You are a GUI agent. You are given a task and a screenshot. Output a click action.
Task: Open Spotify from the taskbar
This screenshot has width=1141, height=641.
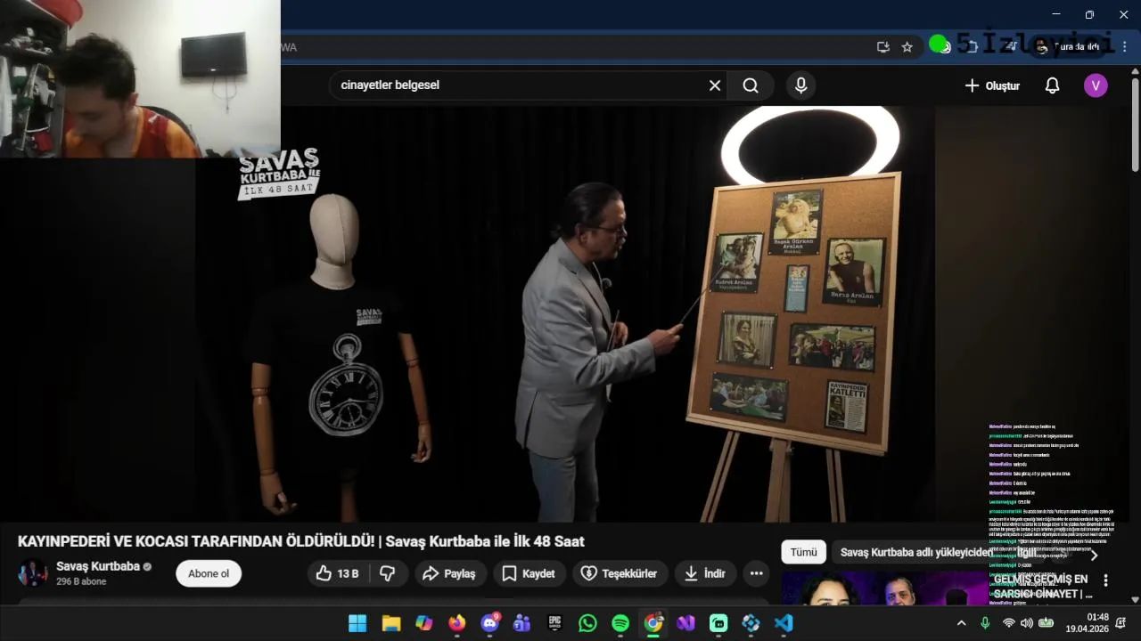[x=620, y=623]
